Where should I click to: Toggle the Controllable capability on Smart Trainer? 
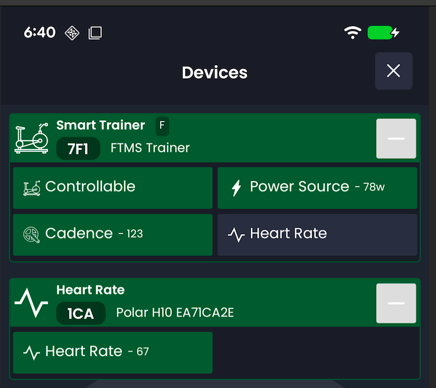[x=113, y=187]
